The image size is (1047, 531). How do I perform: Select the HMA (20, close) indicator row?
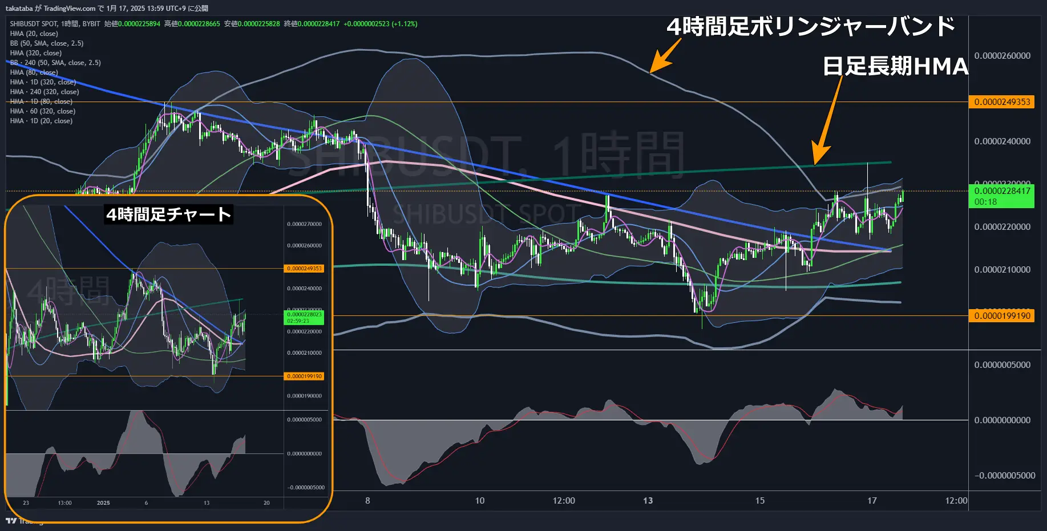point(34,34)
